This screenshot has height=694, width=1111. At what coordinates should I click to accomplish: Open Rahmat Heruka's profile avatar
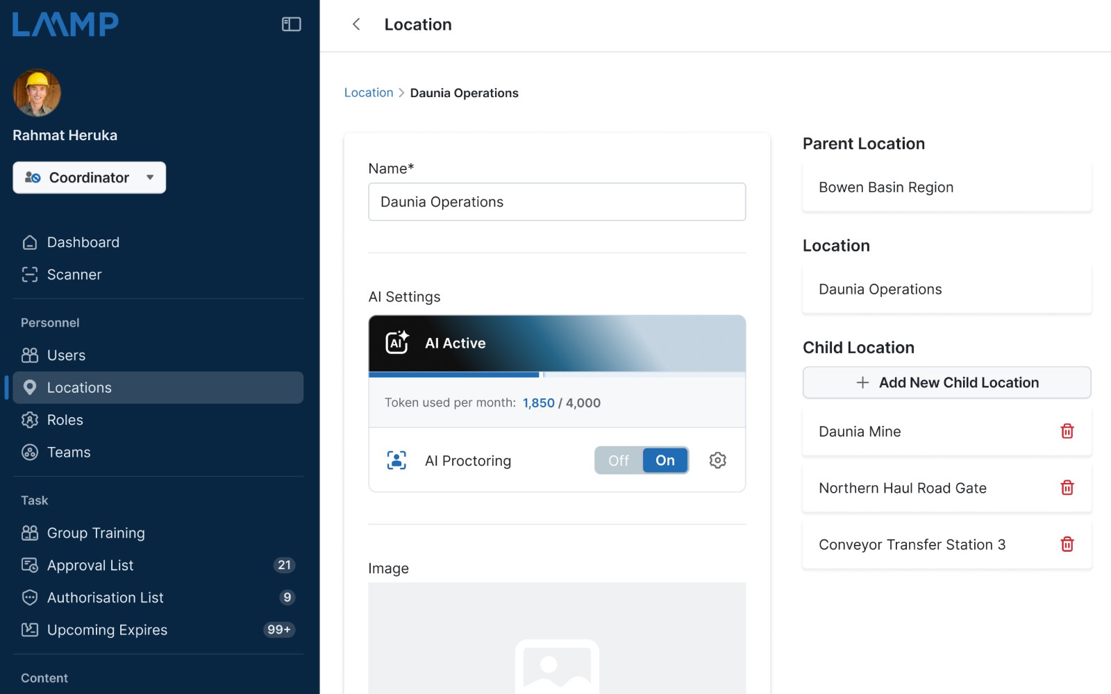point(37,93)
